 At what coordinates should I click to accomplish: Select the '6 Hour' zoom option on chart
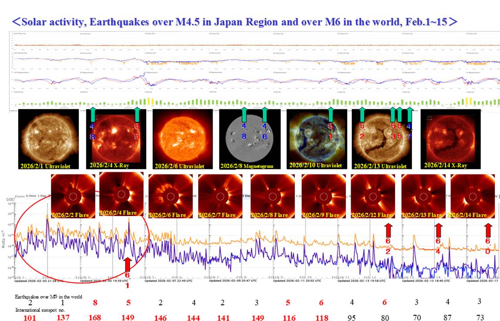[32, 196]
